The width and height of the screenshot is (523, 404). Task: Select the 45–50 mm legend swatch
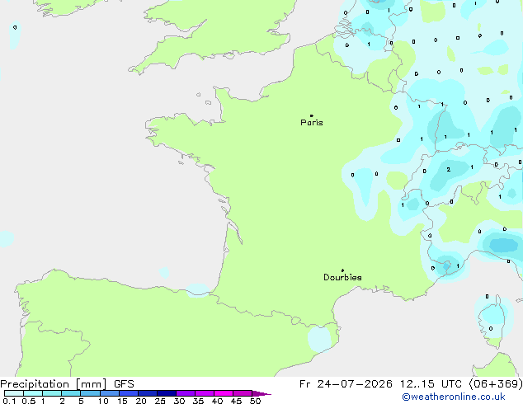[x=243, y=393]
